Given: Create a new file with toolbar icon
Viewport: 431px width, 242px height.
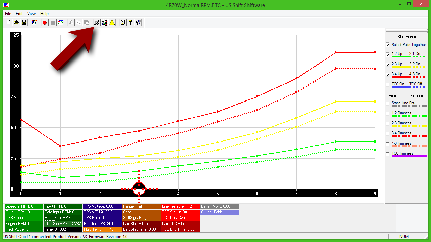Looking at the screenshot, I should [x=9, y=23].
